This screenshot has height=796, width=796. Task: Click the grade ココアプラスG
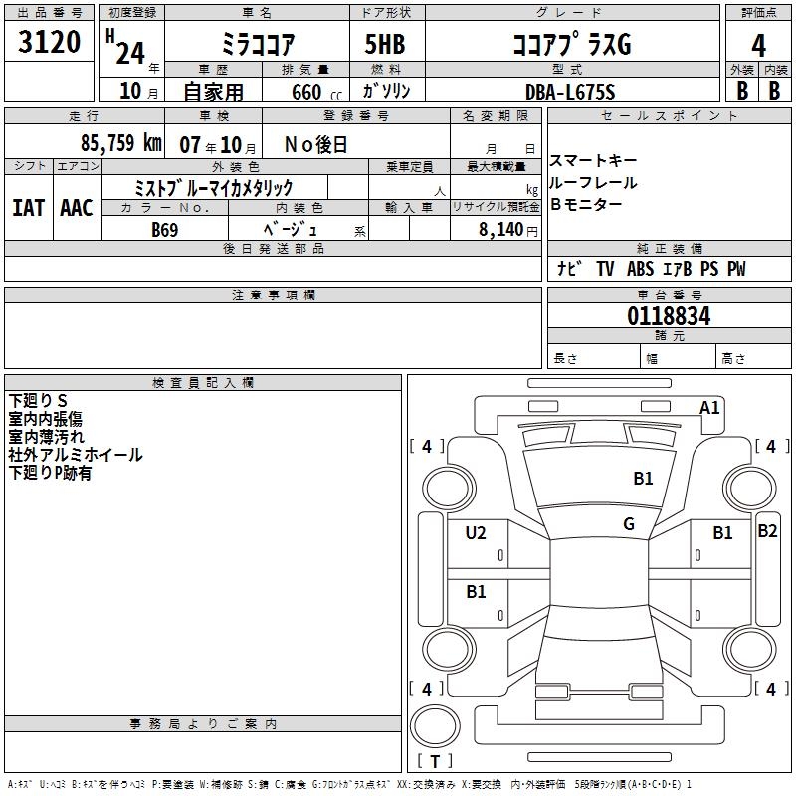tap(572, 44)
